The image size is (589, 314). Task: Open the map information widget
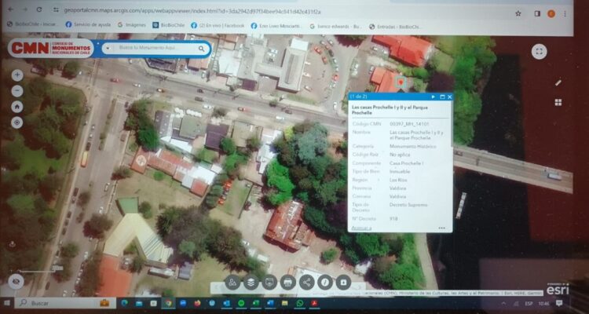pyautogui.click(x=324, y=282)
